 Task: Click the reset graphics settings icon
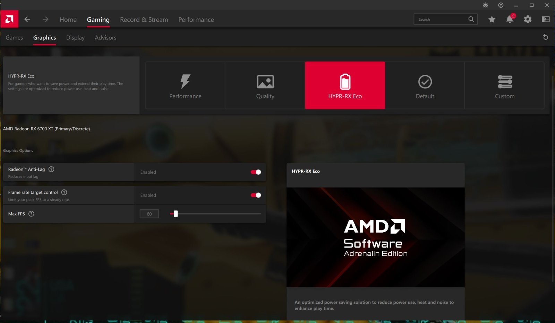point(545,37)
